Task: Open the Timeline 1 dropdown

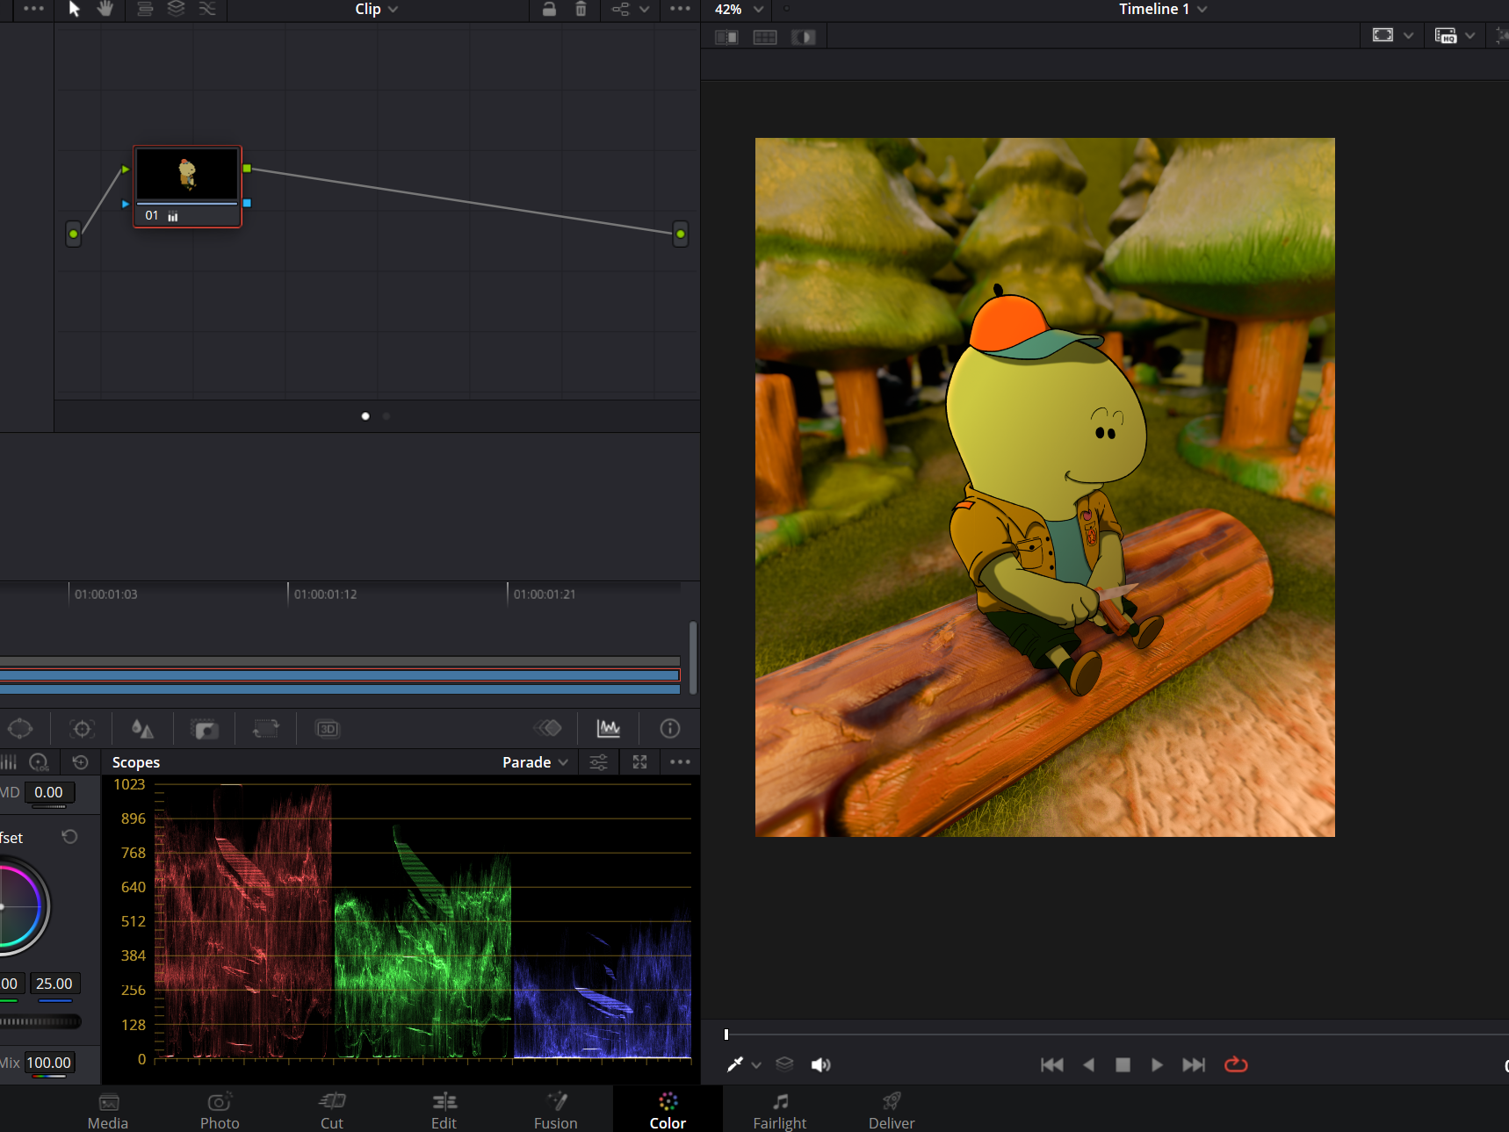Action: 1163,9
